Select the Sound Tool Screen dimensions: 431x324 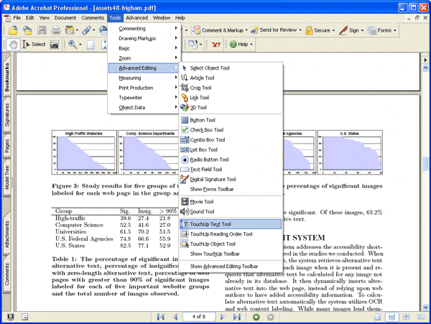tap(231, 212)
